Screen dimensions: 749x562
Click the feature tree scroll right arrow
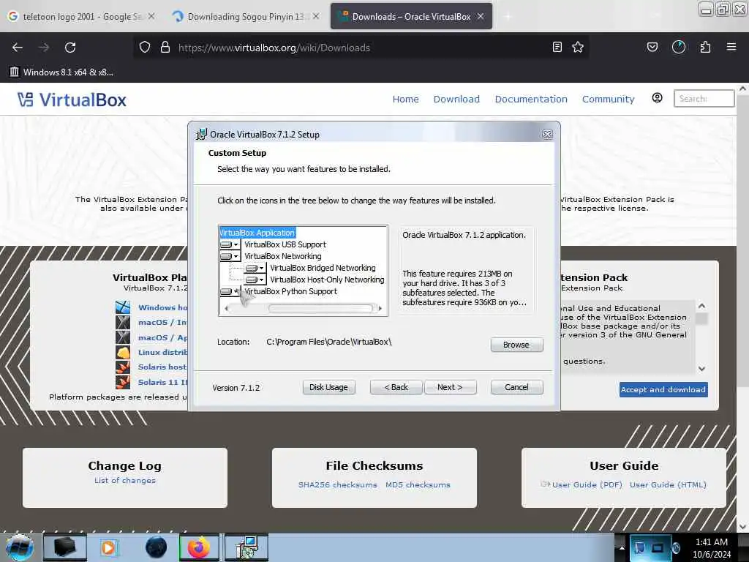[x=380, y=309]
